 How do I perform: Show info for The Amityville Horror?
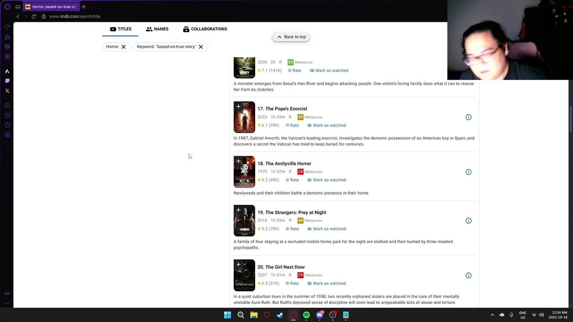468,172
